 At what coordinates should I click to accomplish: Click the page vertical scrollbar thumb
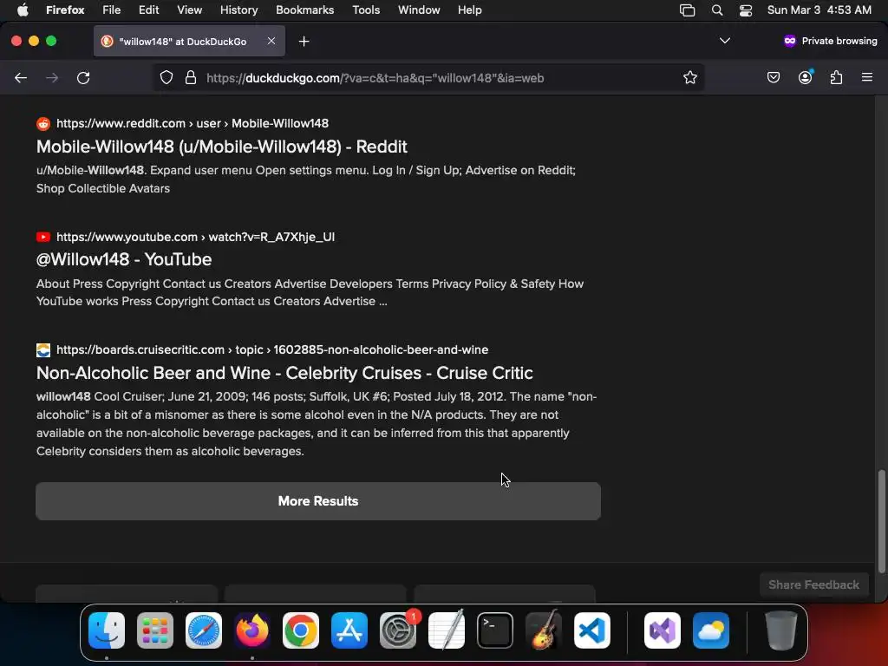pyautogui.click(x=881, y=521)
